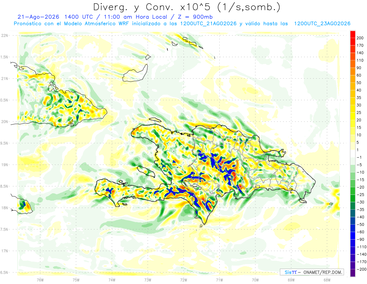The image size is (367, 284).
Task: Click the '21N' latitude label
Action: tap(5, 78)
